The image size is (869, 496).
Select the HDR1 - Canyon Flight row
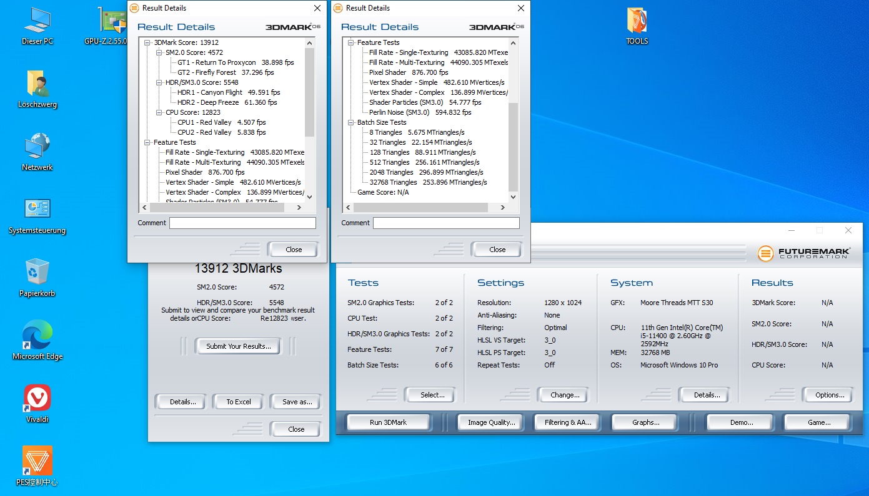pyautogui.click(x=227, y=92)
